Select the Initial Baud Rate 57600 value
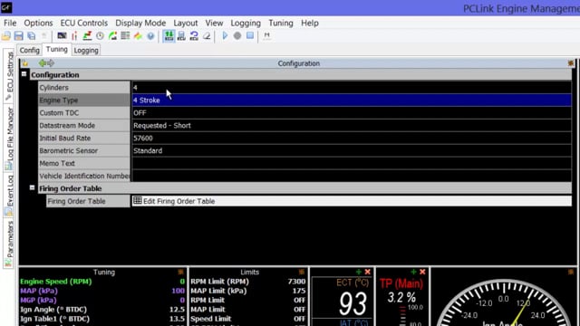 [352, 138]
